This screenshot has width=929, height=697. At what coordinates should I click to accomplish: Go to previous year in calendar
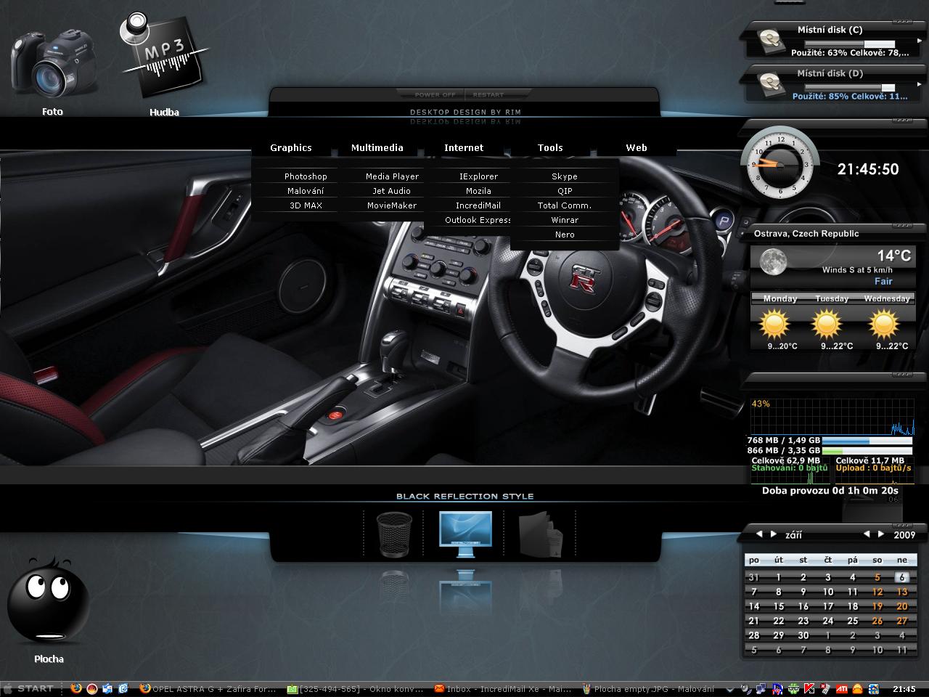pyautogui.click(x=867, y=534)
